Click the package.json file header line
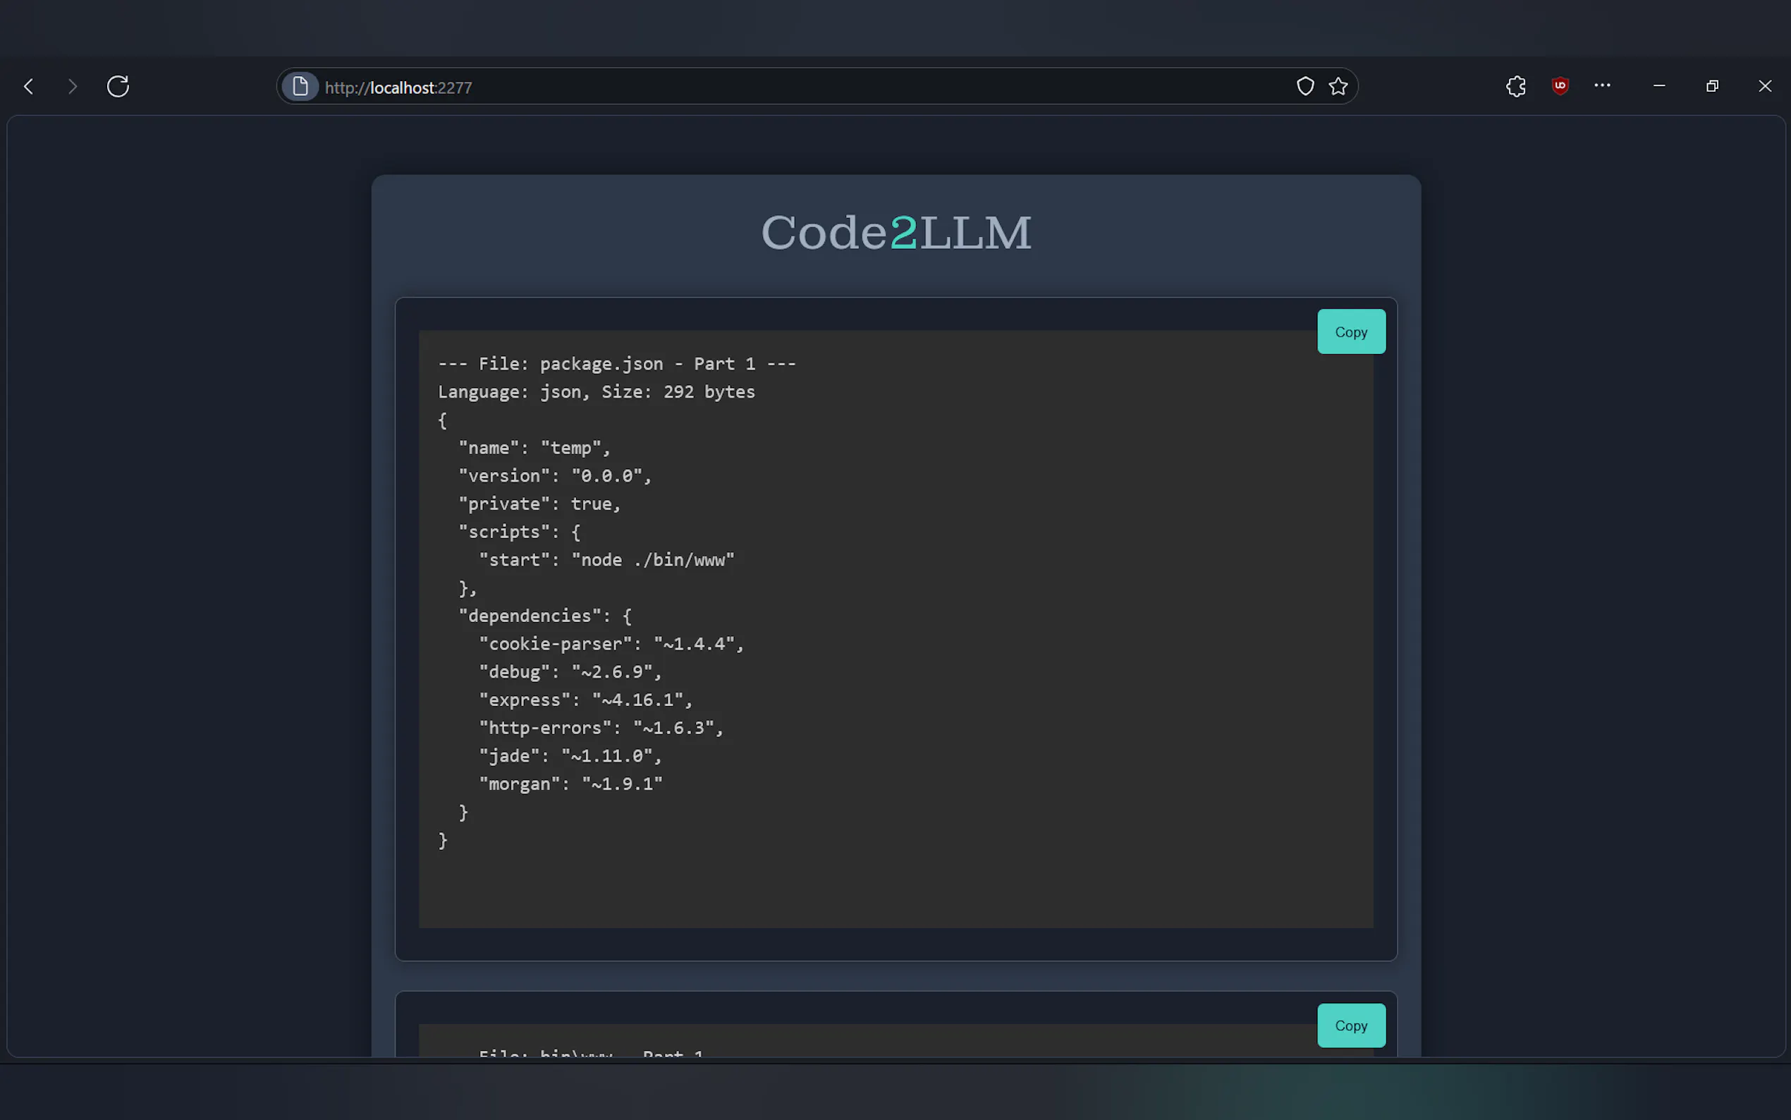Image resolution: width=1791 pixels, height=1120 pixels. coord(616,364)
